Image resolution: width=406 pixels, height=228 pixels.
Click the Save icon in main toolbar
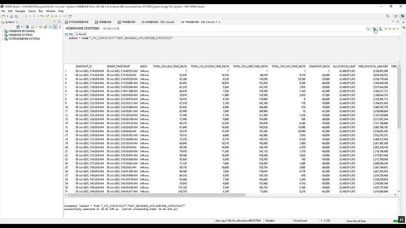pos(11,16)
